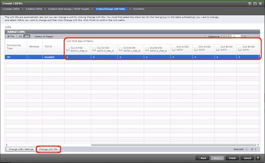Screen dimensions: 265x163
Task: Click the Disabled T10 PI cell
Action: [53, 57]
